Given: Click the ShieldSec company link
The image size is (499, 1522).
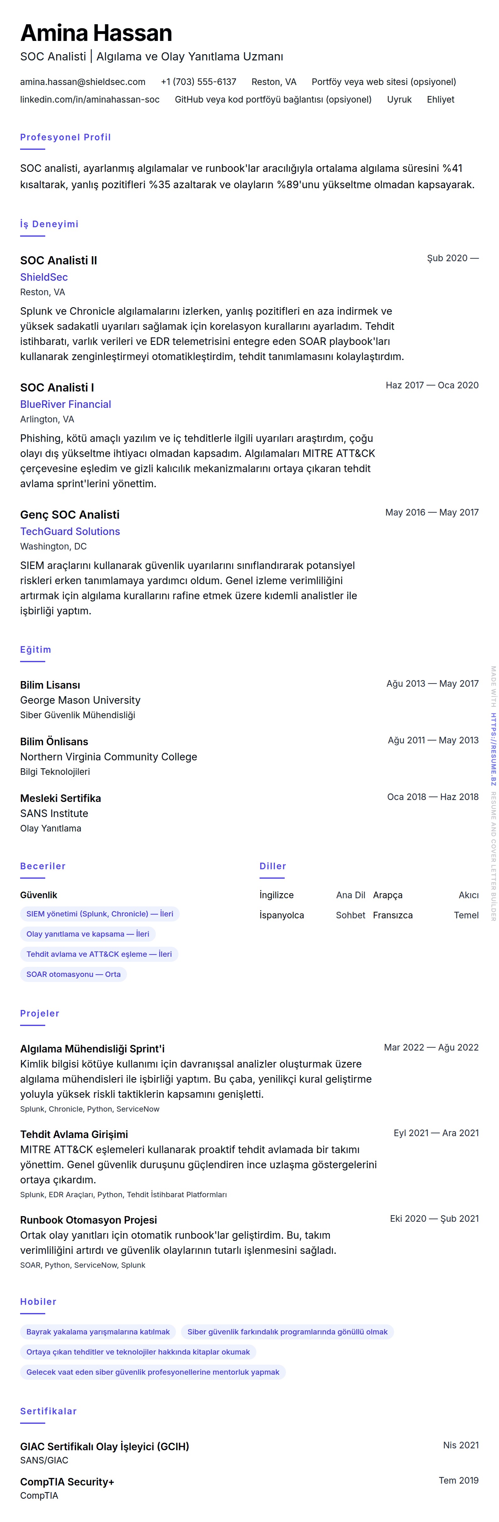Looking at the screenshot, I should (44, 277).
